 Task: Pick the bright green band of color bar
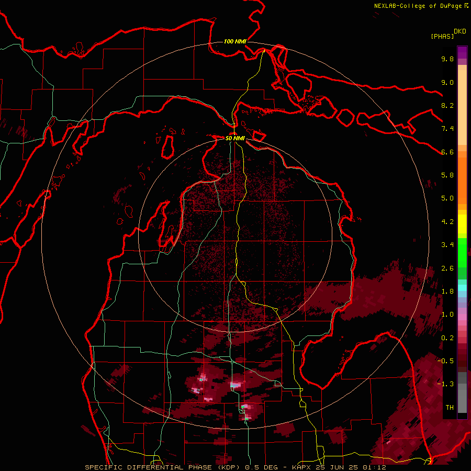click(x=462, y=252)
